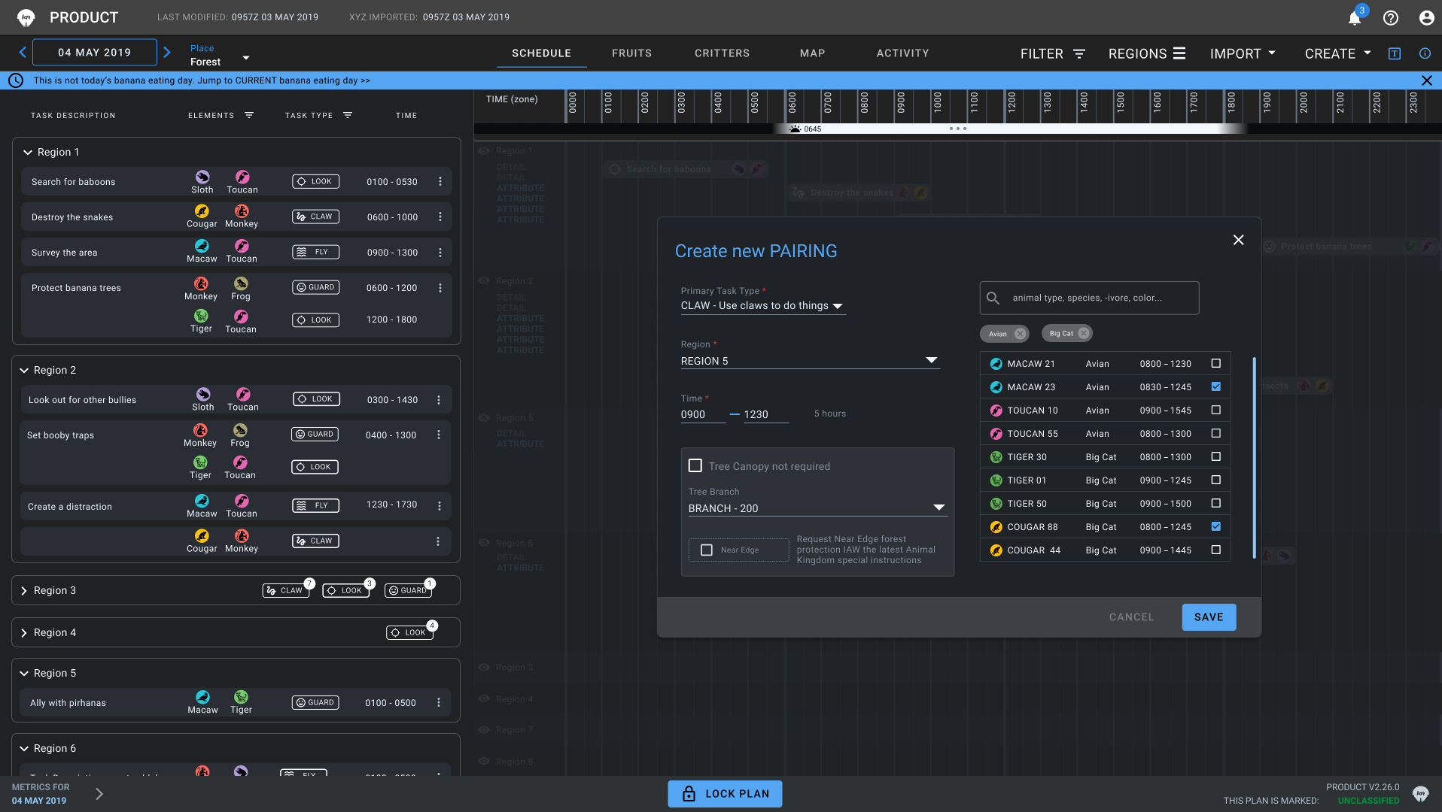Switch to the FRUITS tab
The height and width of the screenshot is (812, 1442).
coord(631,53)
